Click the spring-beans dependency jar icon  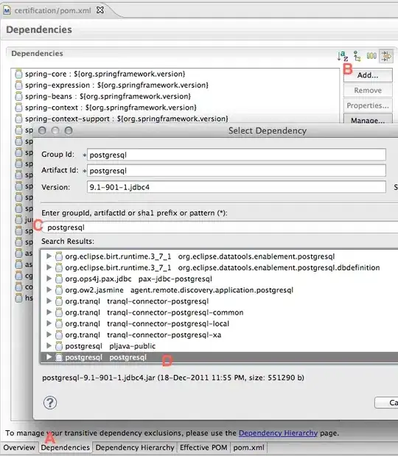coord(18,97)
